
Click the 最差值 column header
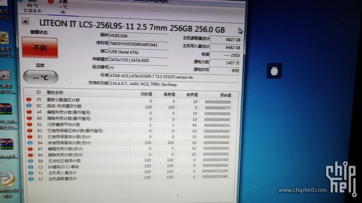click(x=169, y=94)
